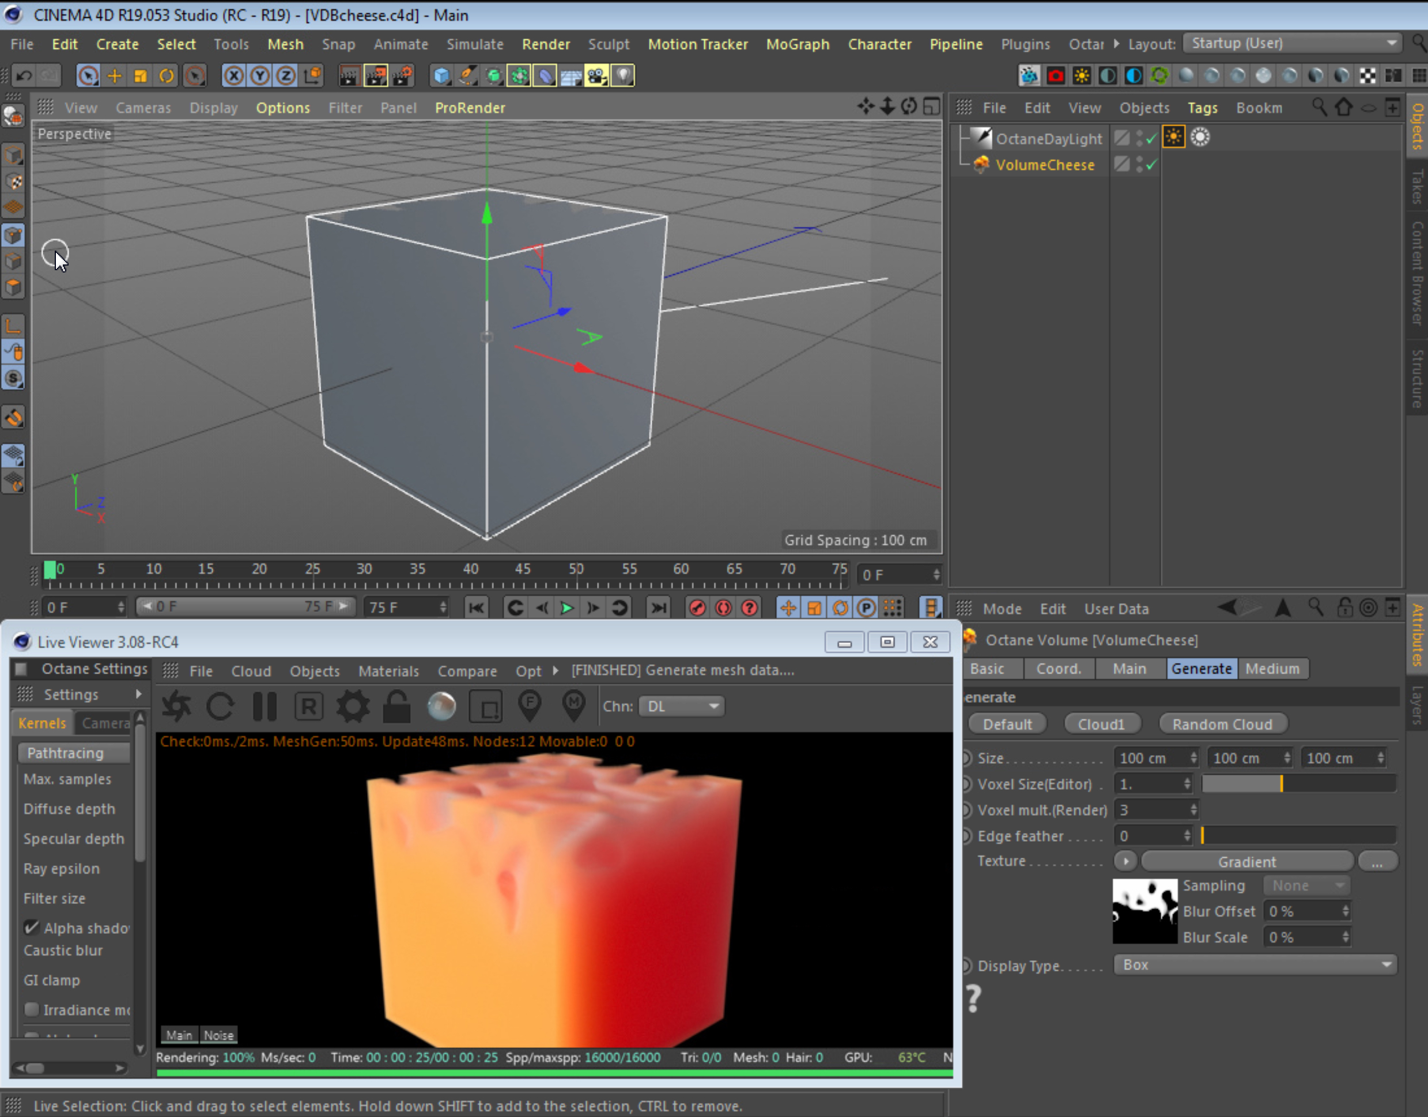Switch to the Medium tab
This screenshot has height=1117, width=1428.
[x=1272, y=668]
